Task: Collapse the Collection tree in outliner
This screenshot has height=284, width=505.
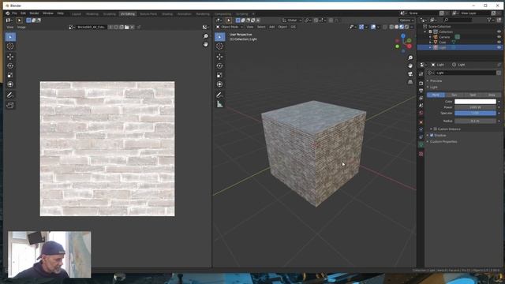Action: (425, 32)
